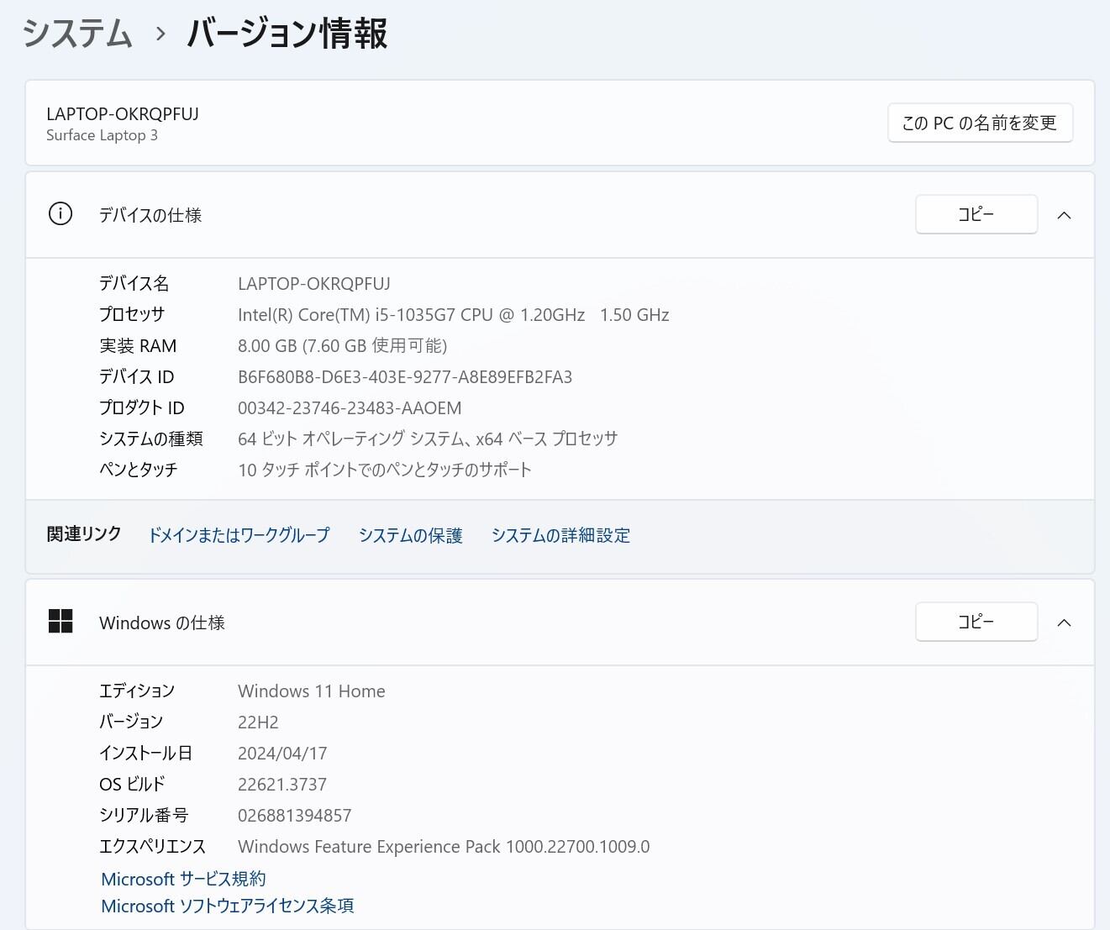Click the 関連リンク label
This screenshot has height=930, width=1110.
click(x=84, y=534)
